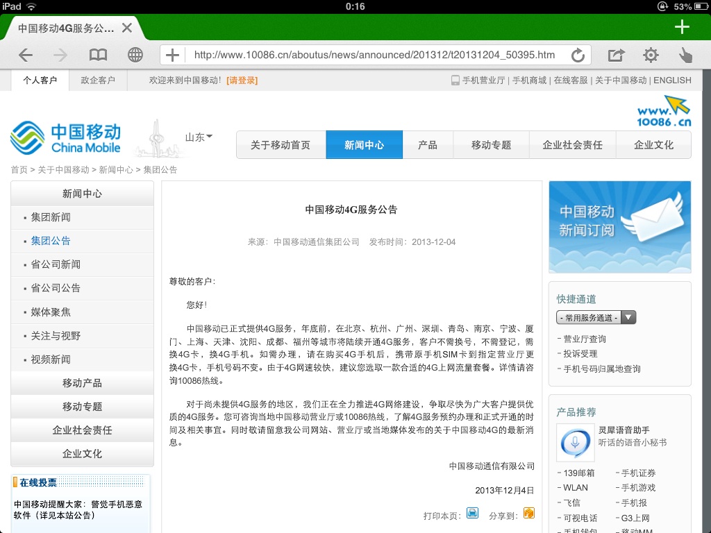Tap the globe icon in toolbar
Viewport: 711px width, 533px height.
pyautogui.click(x=135, y=56)
